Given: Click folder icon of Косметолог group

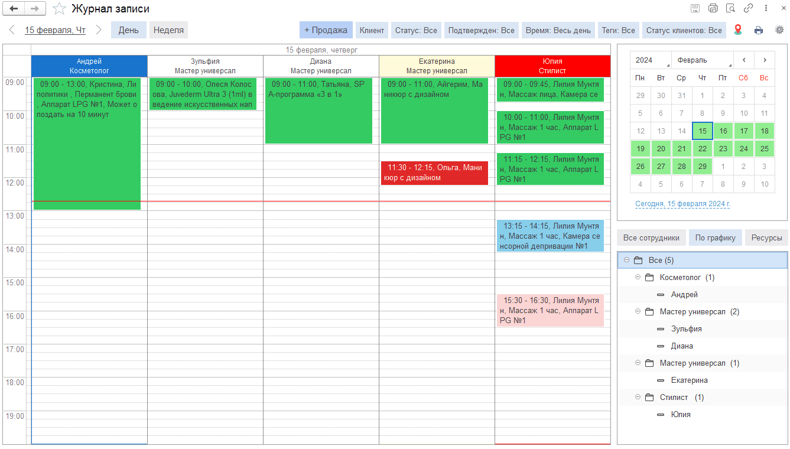Looking at the screenshot, I should 649,278.
